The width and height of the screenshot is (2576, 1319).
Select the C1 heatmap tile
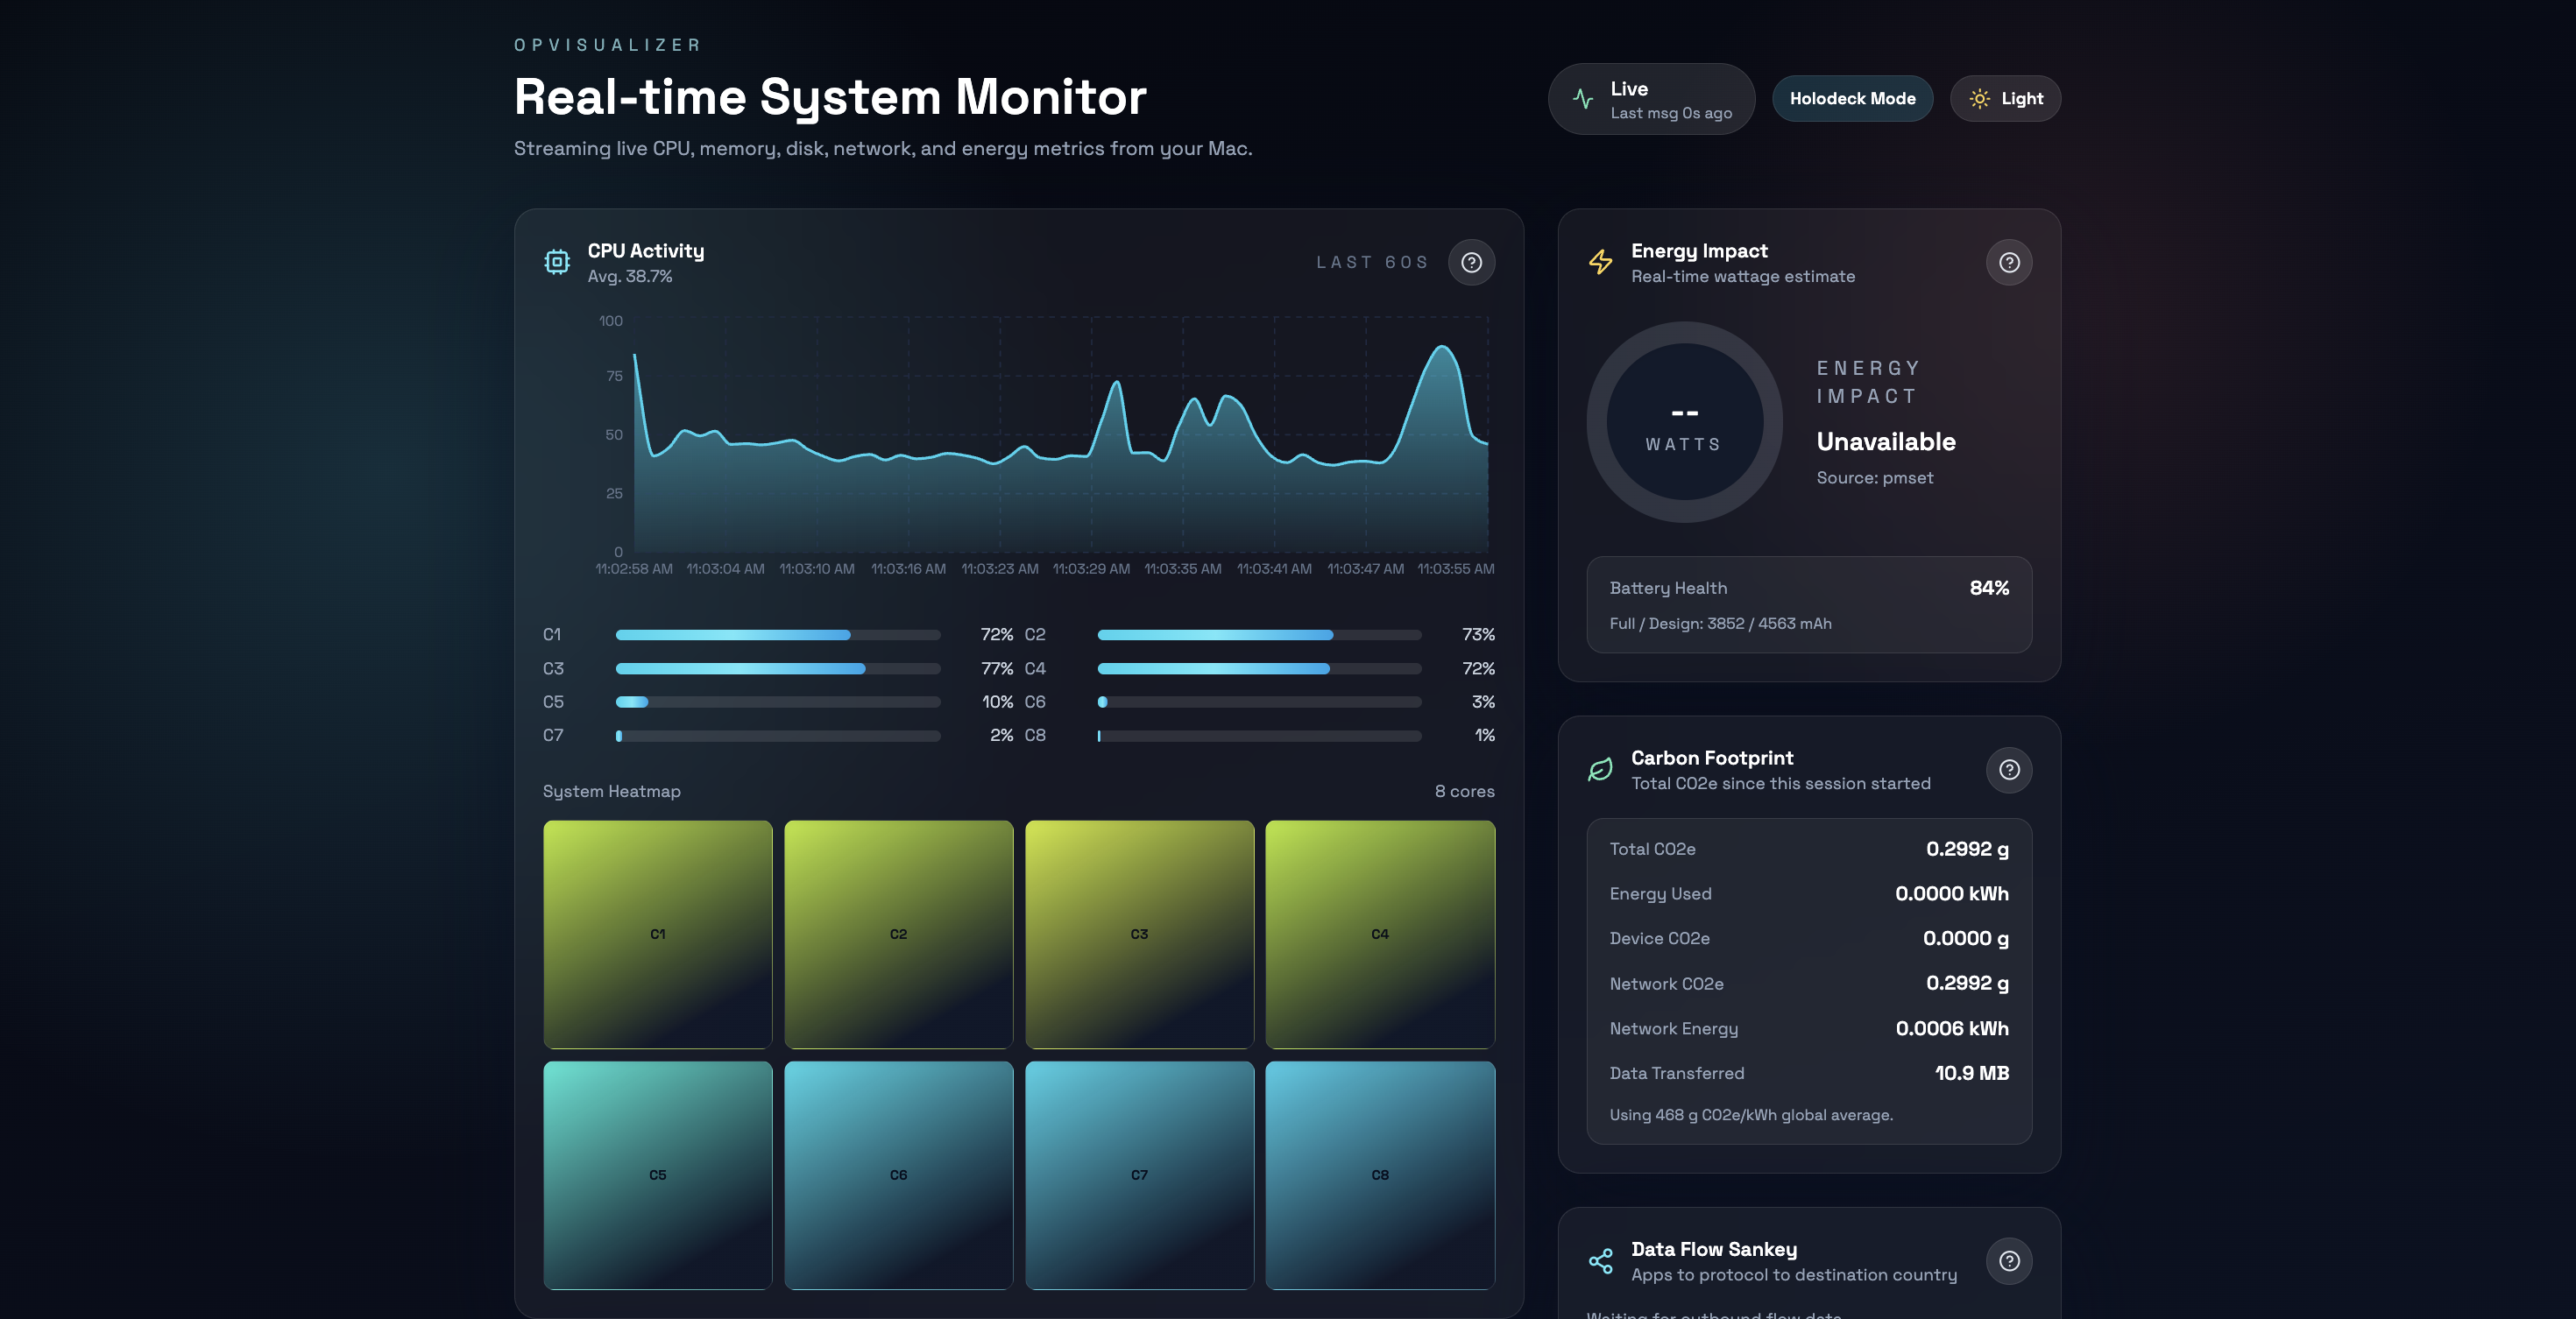pyautogui.click(x=657, y=935)
